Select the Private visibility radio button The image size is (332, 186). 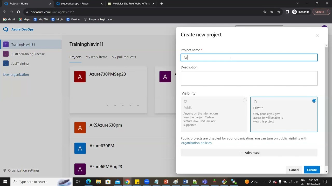(x=314, y=101)
